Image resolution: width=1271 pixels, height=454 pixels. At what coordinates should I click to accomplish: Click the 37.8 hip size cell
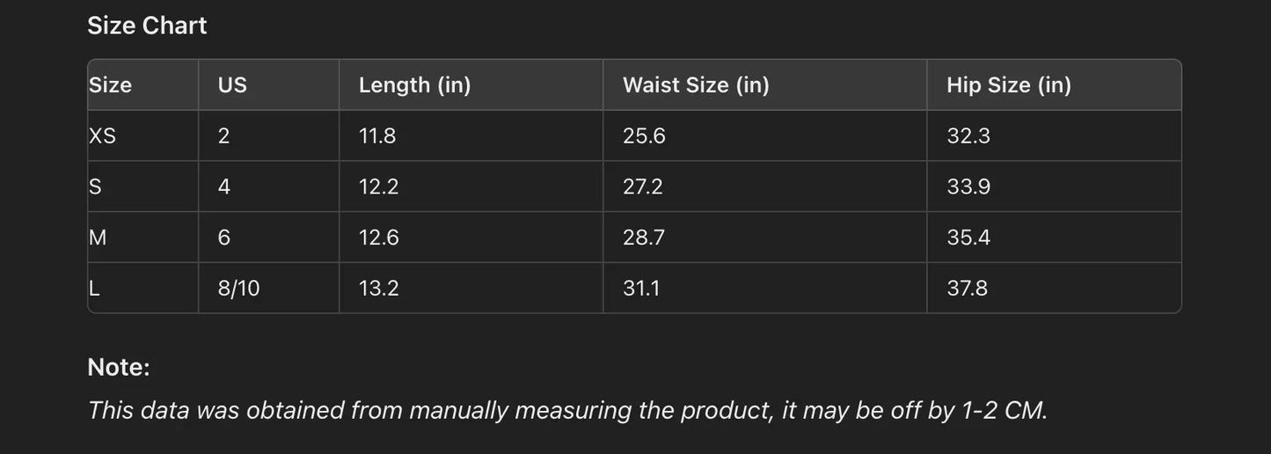coord(967,289)
